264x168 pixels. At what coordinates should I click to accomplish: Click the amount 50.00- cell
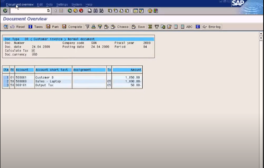[136, 85]
